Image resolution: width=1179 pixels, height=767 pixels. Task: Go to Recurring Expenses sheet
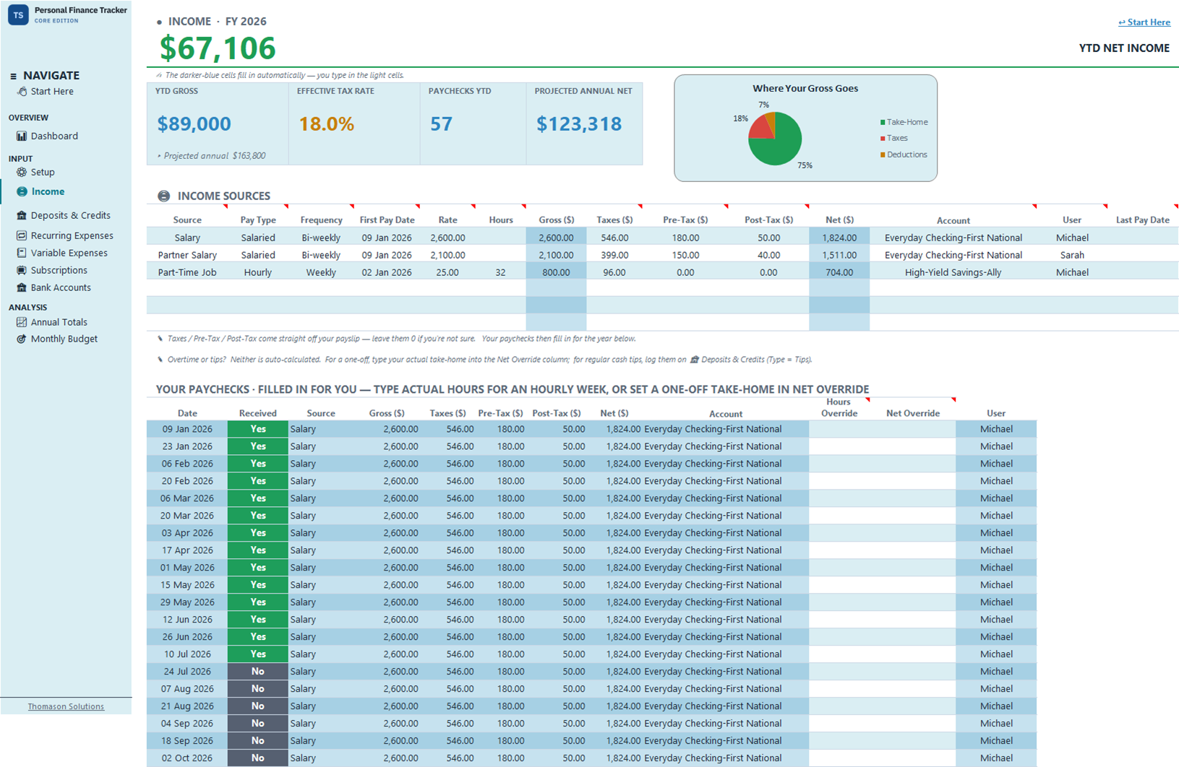(x=72, y=235)
